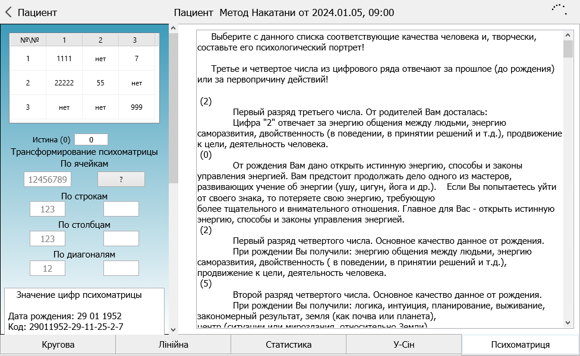
Task: Click the По строкам field showing 123
Action: pyautogui.click(x=48, y=209)
